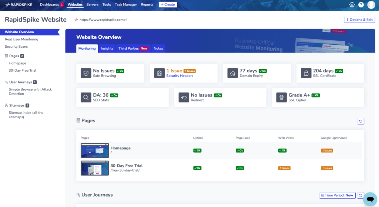Viewport: 379px width, 207px height.
Task: Open the Servers menu
Action: 92,4
